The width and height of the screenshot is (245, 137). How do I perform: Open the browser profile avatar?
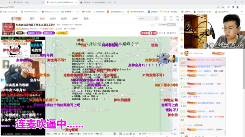237,7
